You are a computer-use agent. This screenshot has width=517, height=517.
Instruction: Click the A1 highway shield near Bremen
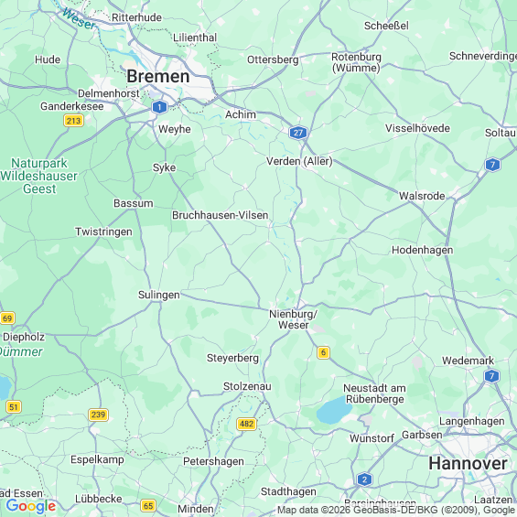pyautogui.click(x=159, y=107)
